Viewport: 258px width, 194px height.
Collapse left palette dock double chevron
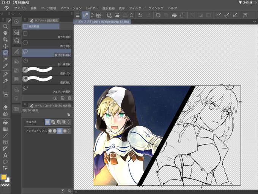(x=2, y=14)
